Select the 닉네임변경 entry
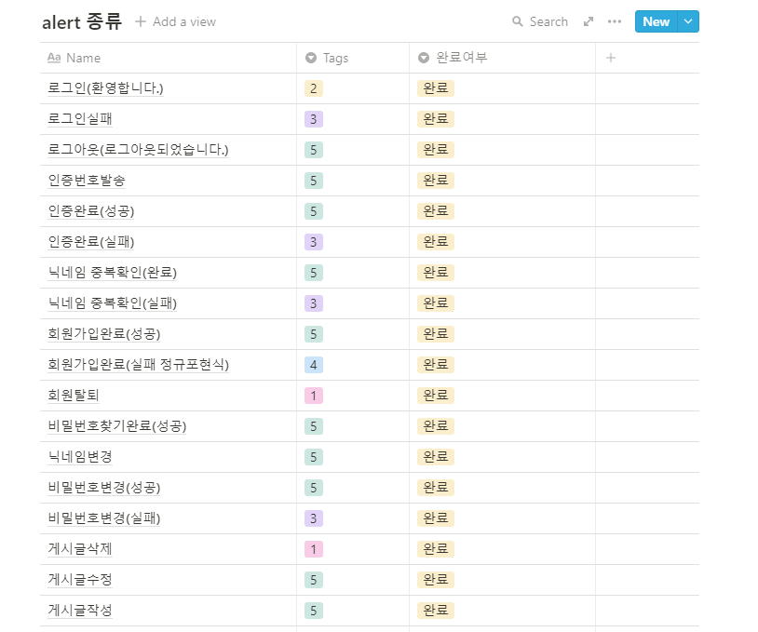 coord(80,457)
